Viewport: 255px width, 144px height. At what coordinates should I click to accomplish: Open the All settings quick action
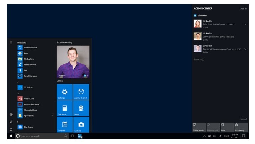click(x=241, y=127)
